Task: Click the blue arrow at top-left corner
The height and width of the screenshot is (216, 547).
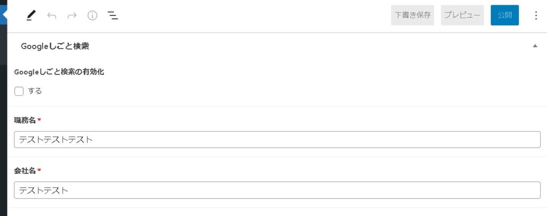Action: tap(4, 13)
